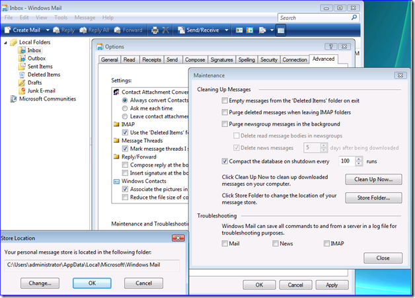Open the Find dropdown arrow
This screenshot has height=298, width=415.
(272, 30)
